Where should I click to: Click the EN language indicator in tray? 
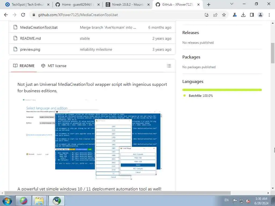click(226, 200)
